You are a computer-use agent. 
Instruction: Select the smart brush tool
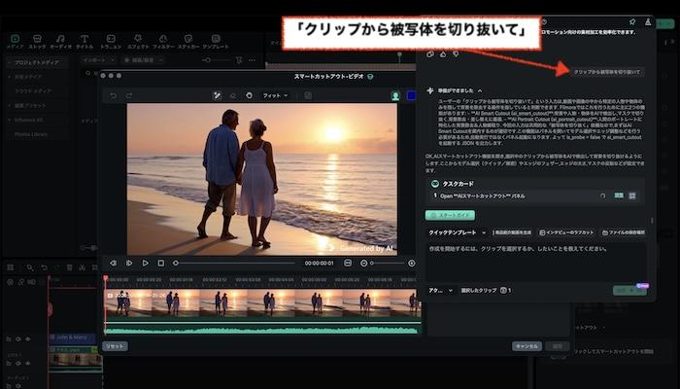coord(218,95)
